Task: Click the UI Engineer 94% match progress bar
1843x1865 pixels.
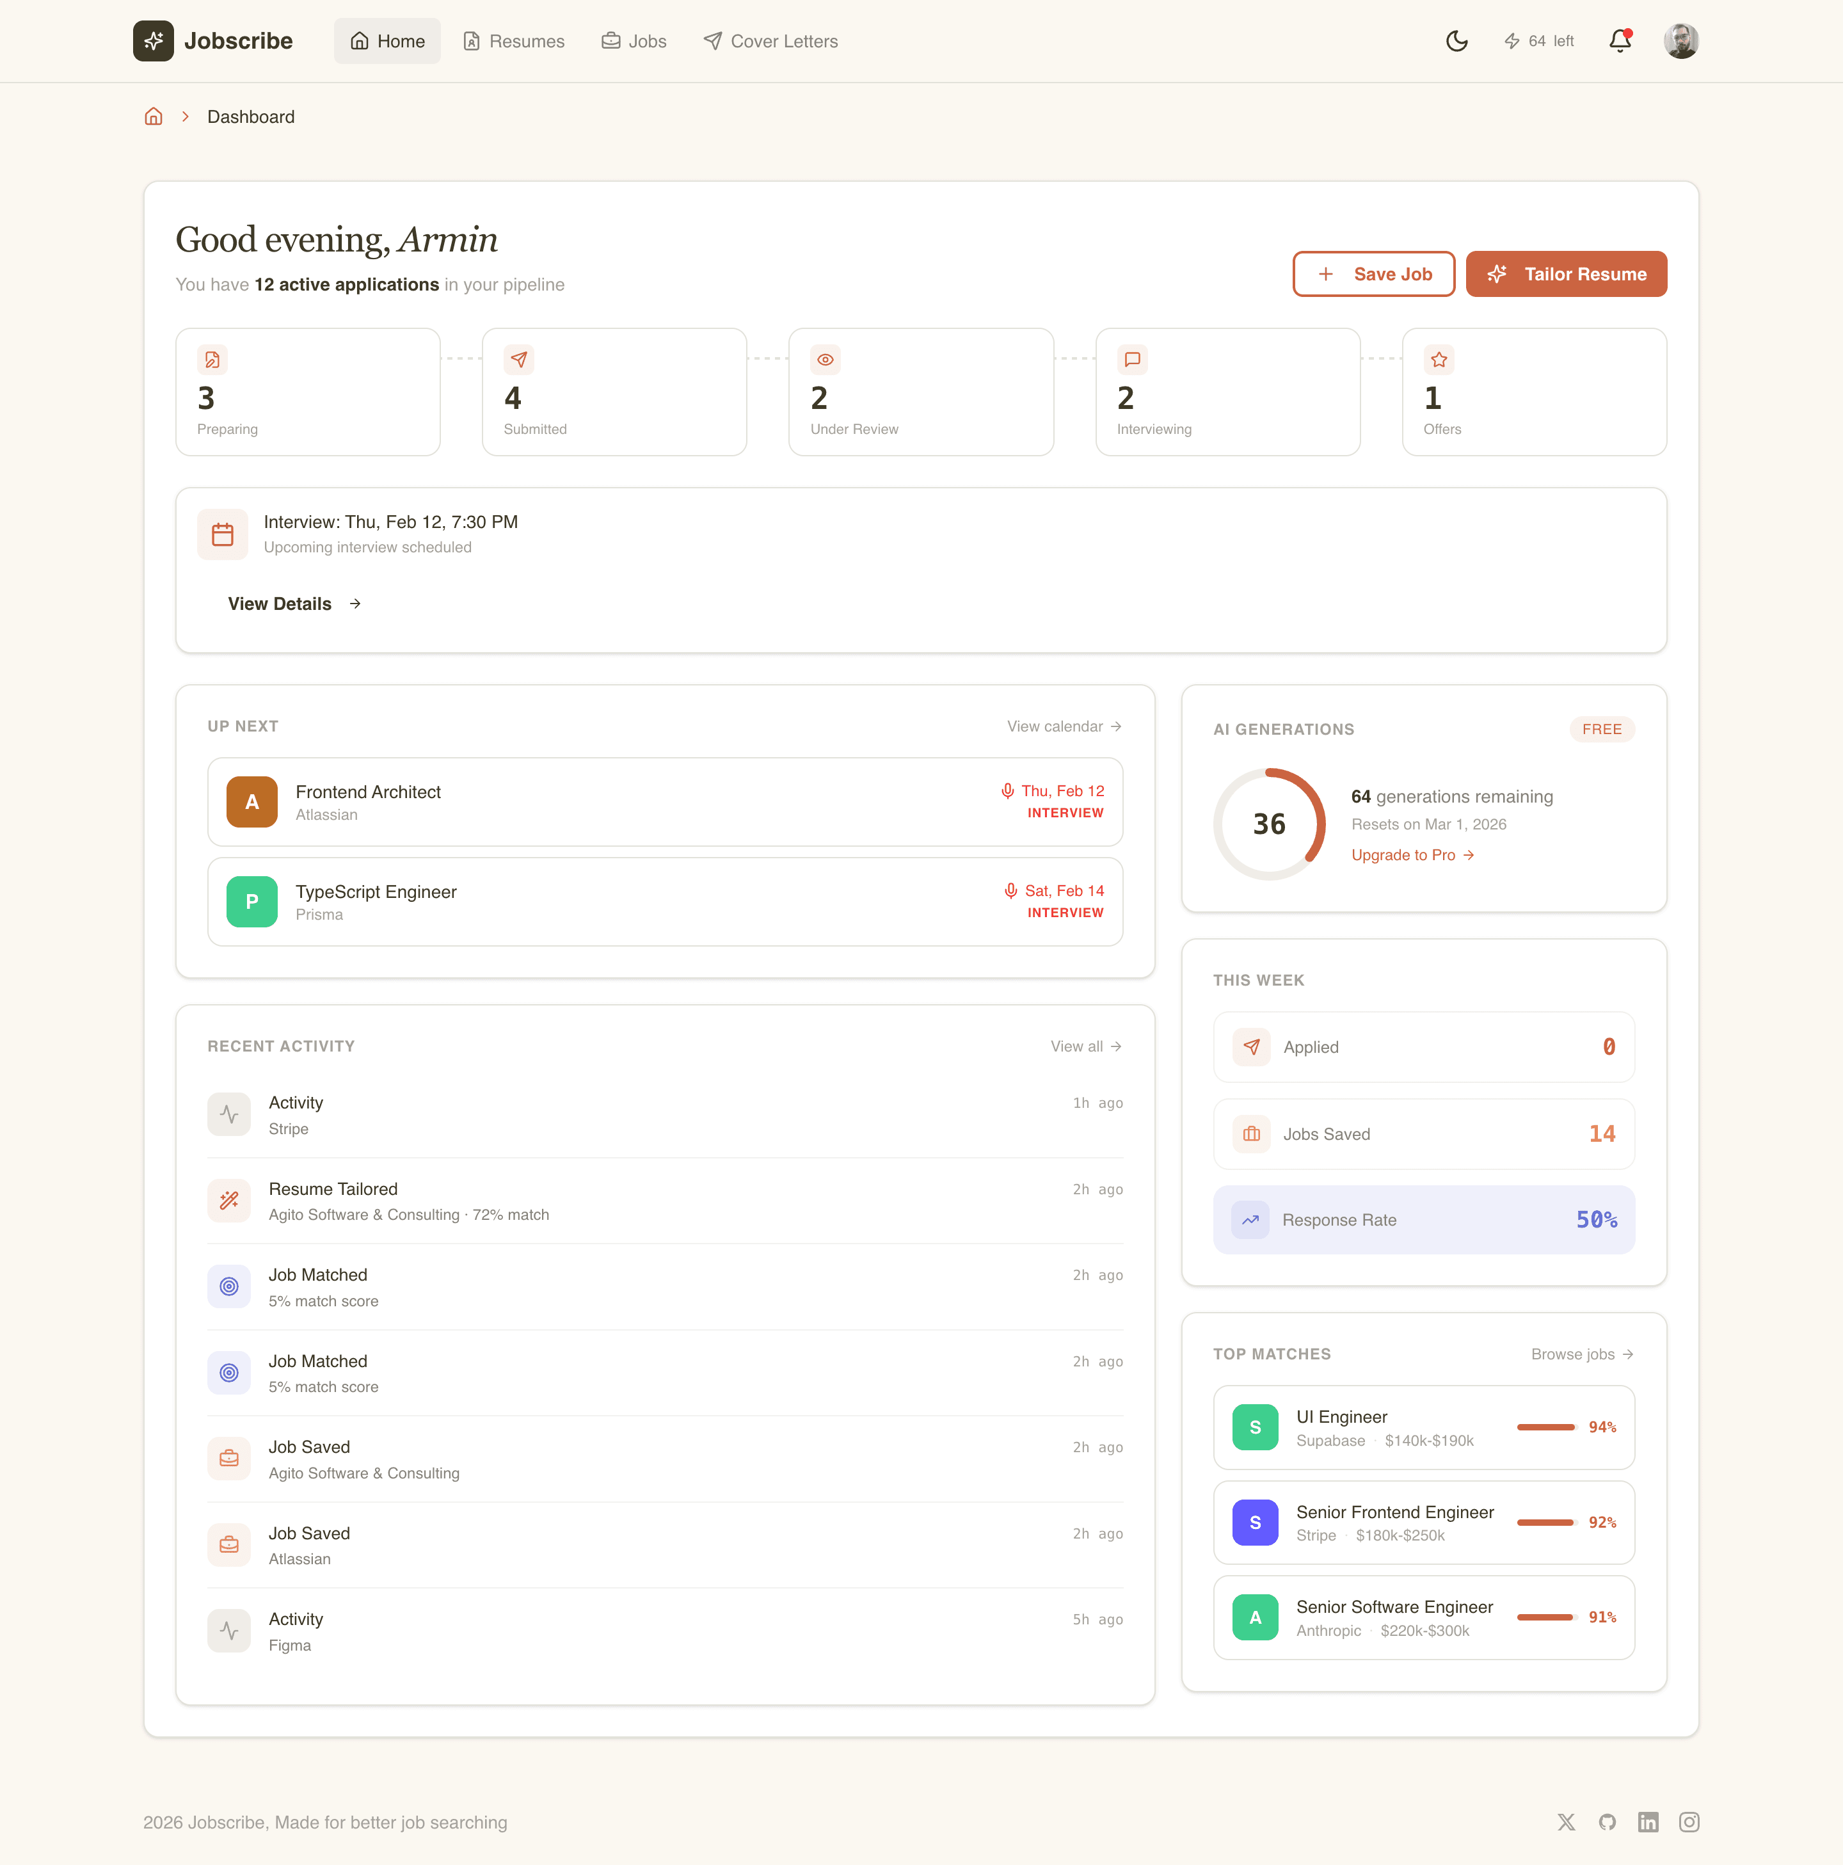Action: click(x=1549, y=1427)
